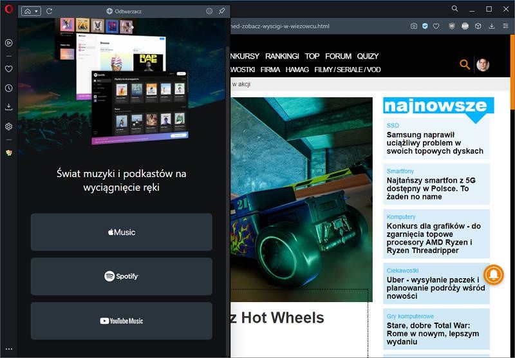Click the Hot Wheels car image
The width and height of the screenshot is (515, 358).
[x=301, y=200]
